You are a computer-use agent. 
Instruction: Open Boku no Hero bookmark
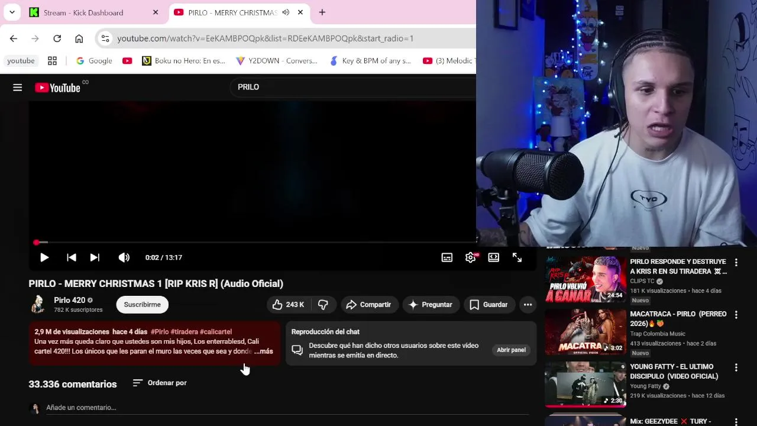(x=184, y=61)
